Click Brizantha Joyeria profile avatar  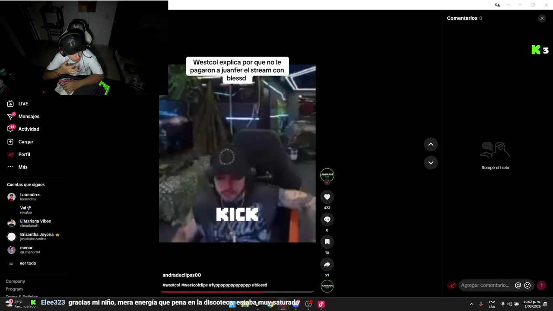tap(12, 237)
